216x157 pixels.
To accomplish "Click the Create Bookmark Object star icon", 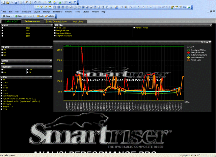I will click(99, 7).
